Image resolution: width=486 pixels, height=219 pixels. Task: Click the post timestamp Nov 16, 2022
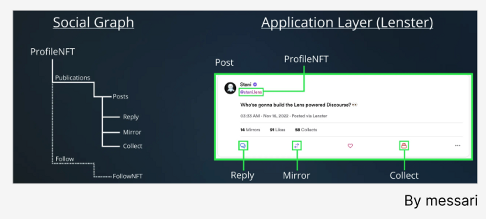coord(274,116)
